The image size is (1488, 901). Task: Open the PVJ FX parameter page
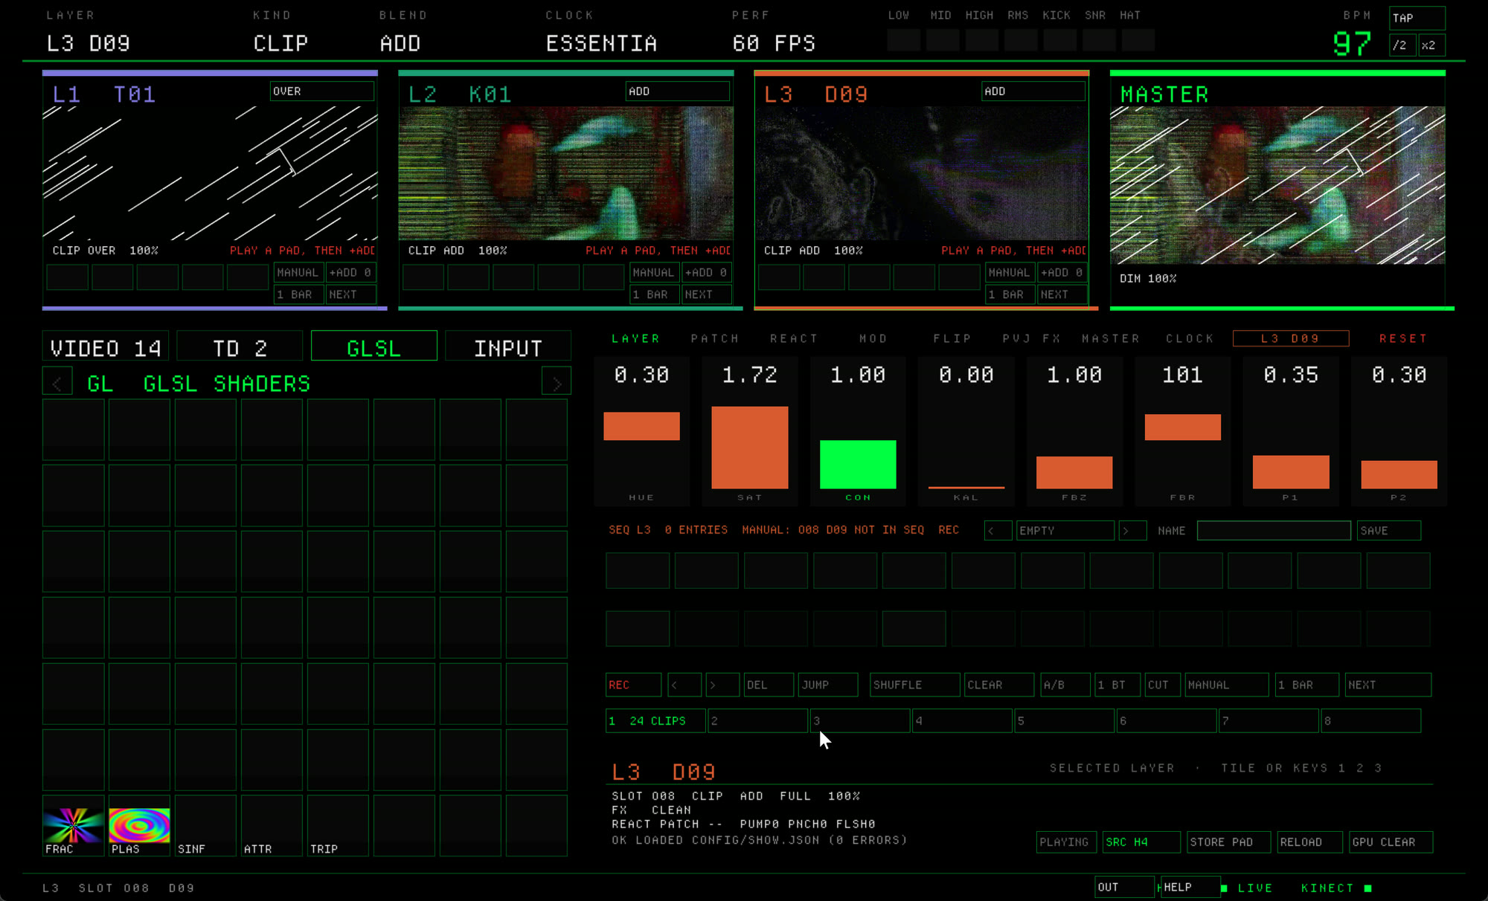click(x=1032, y=339)
